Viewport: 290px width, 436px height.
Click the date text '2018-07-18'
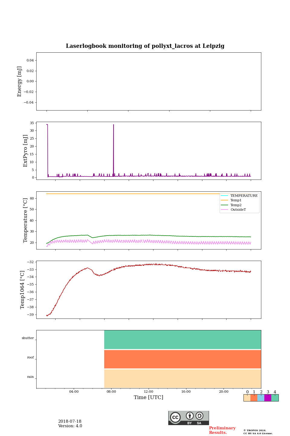coord(70,421)
